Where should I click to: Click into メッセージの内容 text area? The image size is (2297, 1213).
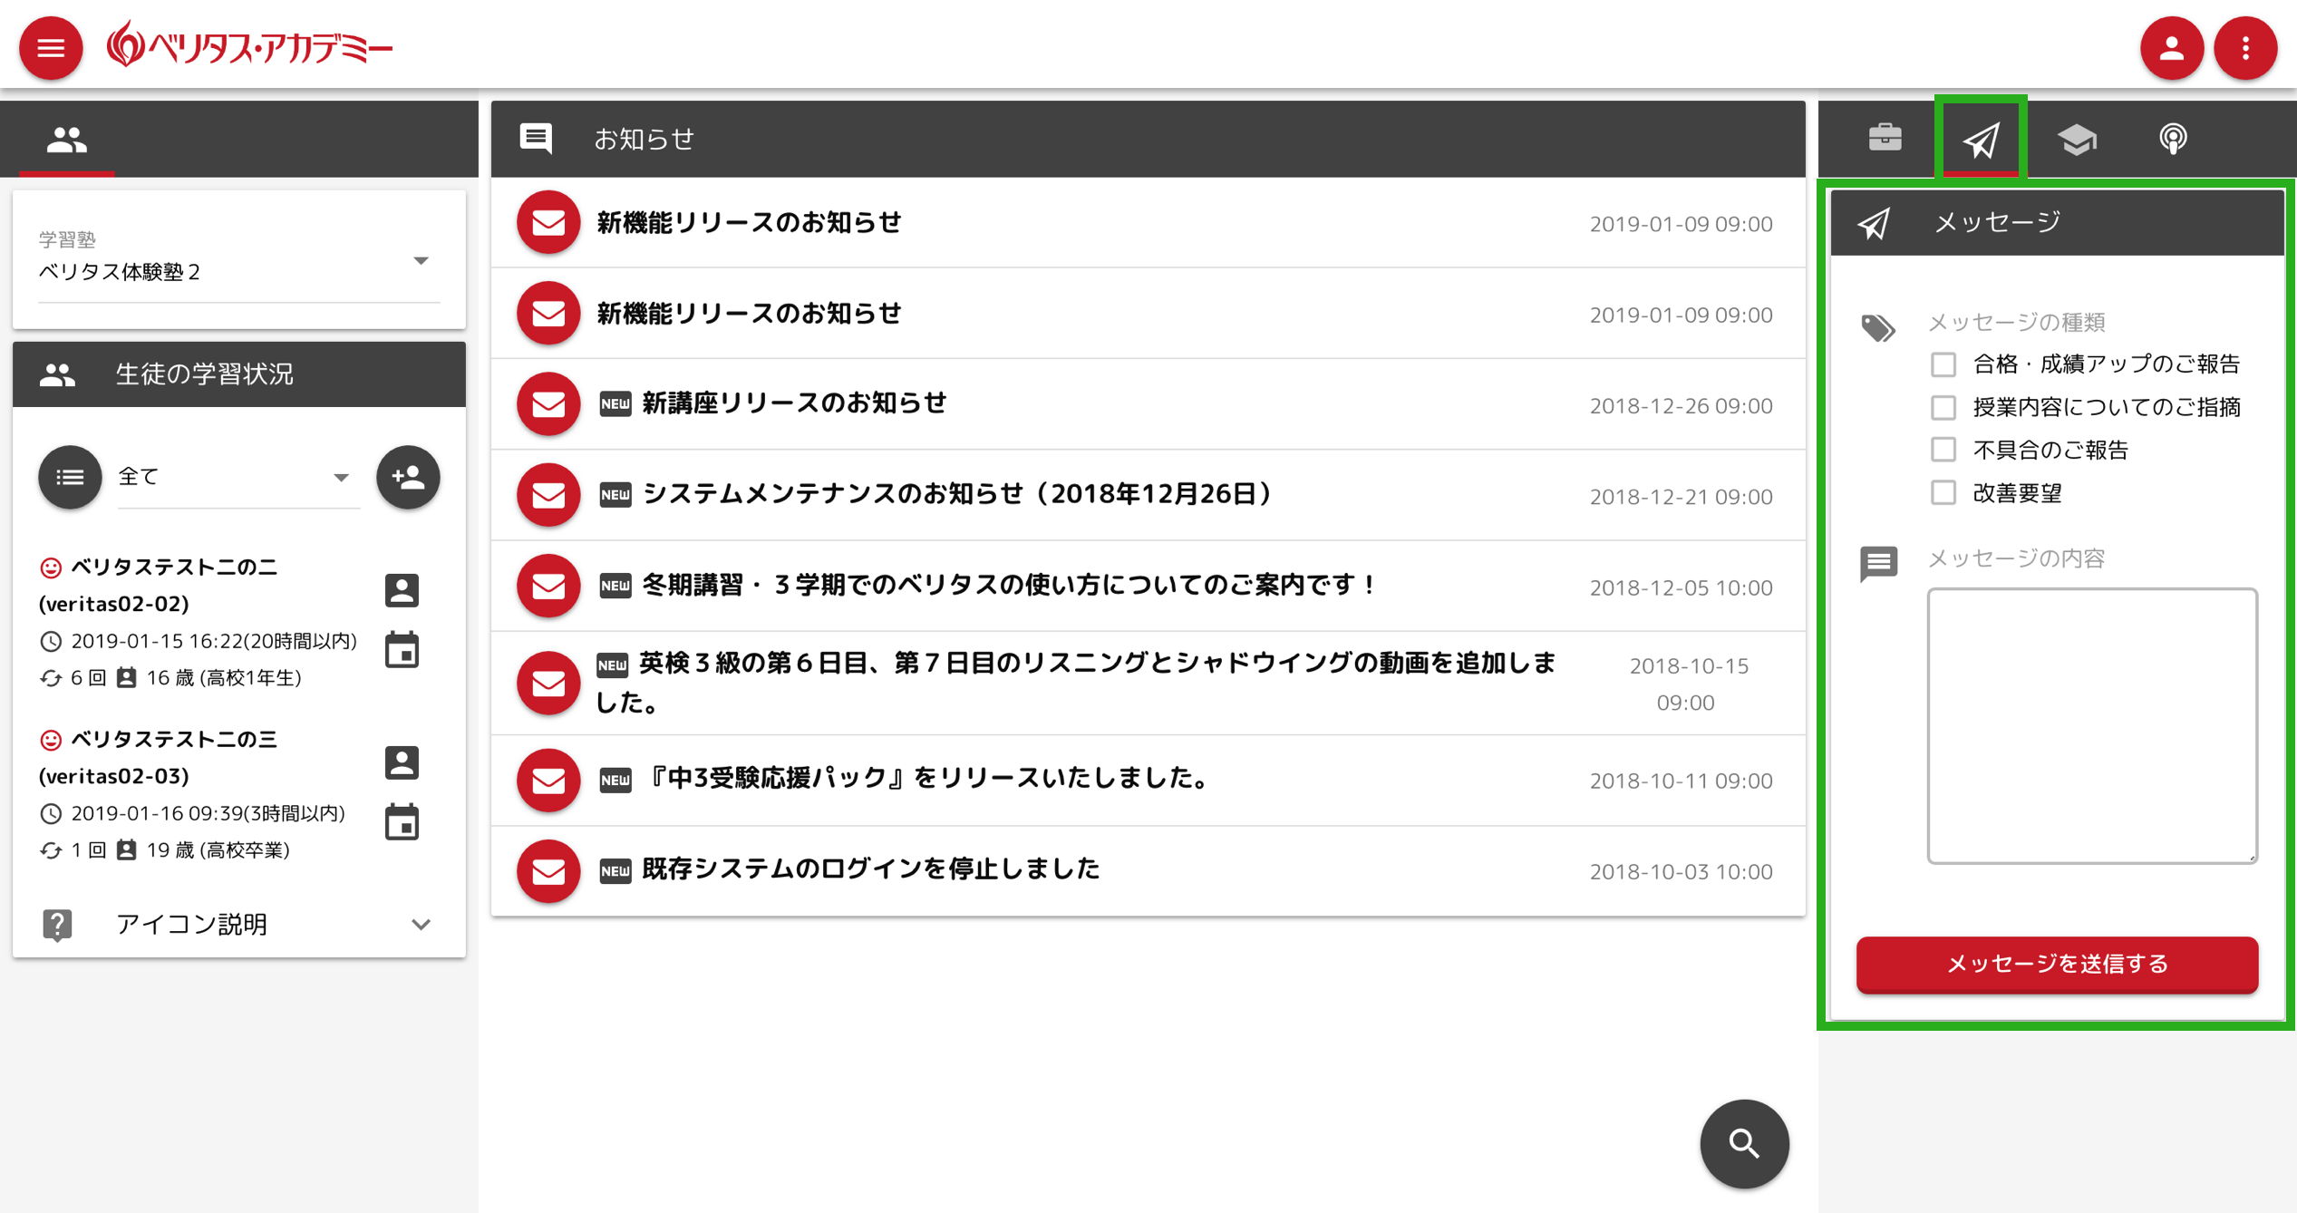pos(2092,725)
